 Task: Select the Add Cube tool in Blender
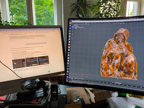72,40
